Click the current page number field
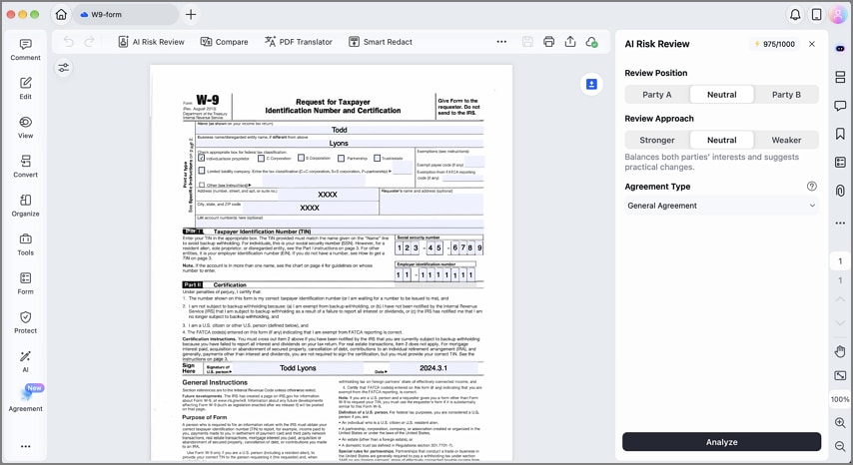853x465 pixels. click(840, 261)
